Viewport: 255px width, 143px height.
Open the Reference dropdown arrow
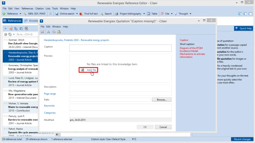pos(20,14)
